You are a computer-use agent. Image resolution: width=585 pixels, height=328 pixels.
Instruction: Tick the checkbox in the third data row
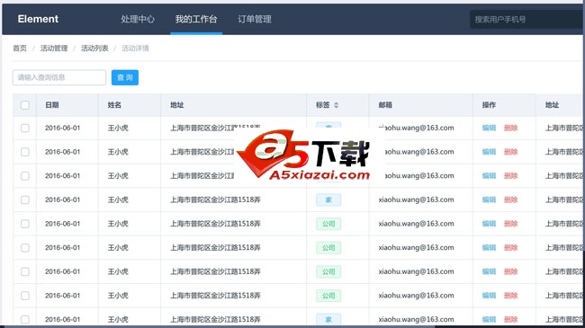[25, 175]
